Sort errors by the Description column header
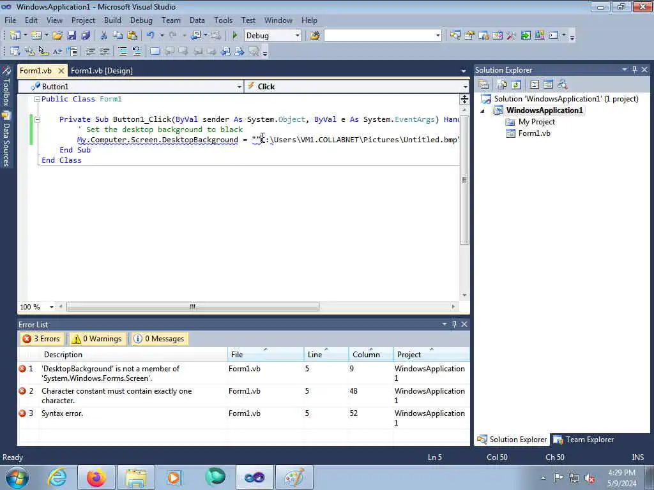This screenshot has width=654, height=490. pos(133,355)
